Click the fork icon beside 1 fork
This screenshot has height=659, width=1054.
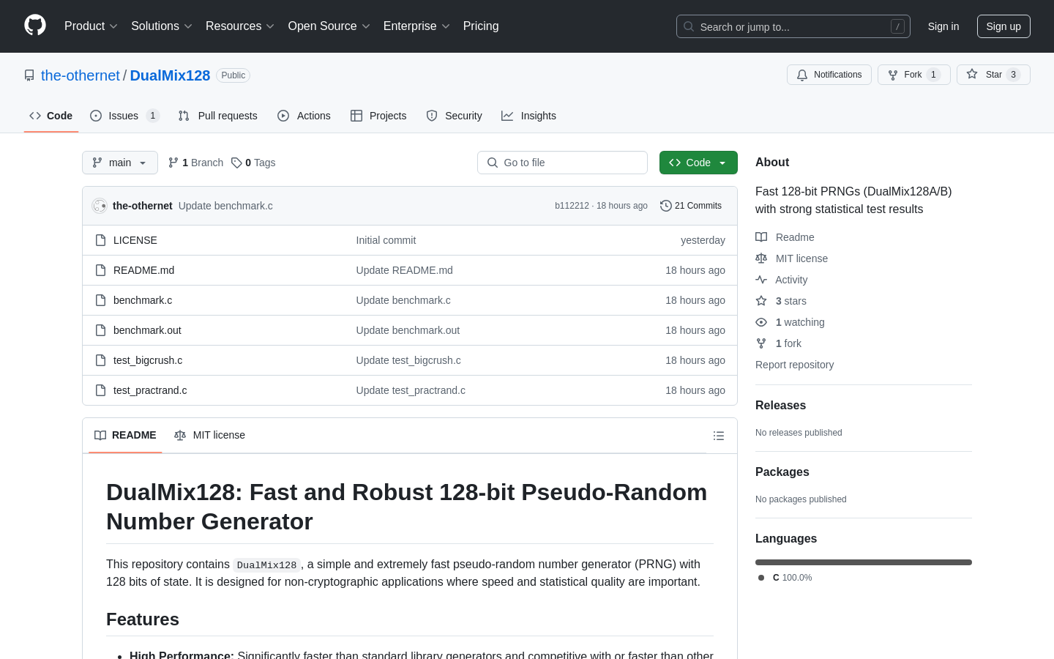point(761,343)
